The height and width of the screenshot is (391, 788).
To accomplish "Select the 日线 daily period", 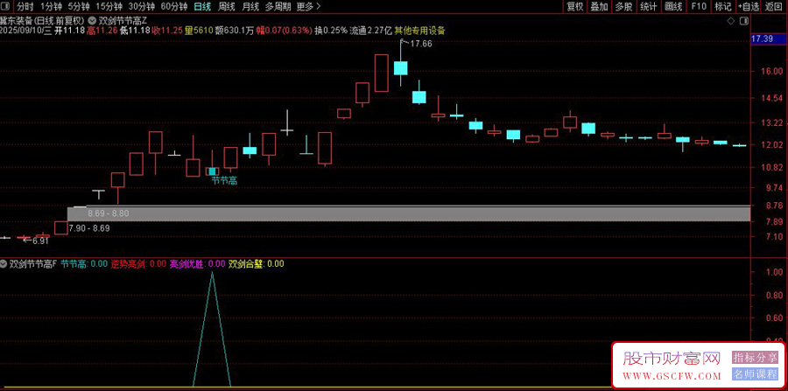I will pos(203,6).
